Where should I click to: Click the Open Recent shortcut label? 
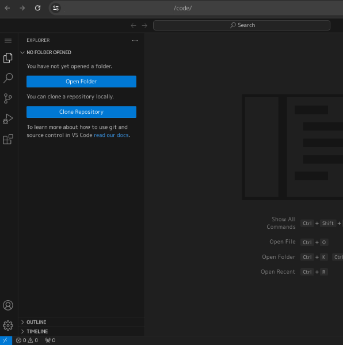click(278, 272)
